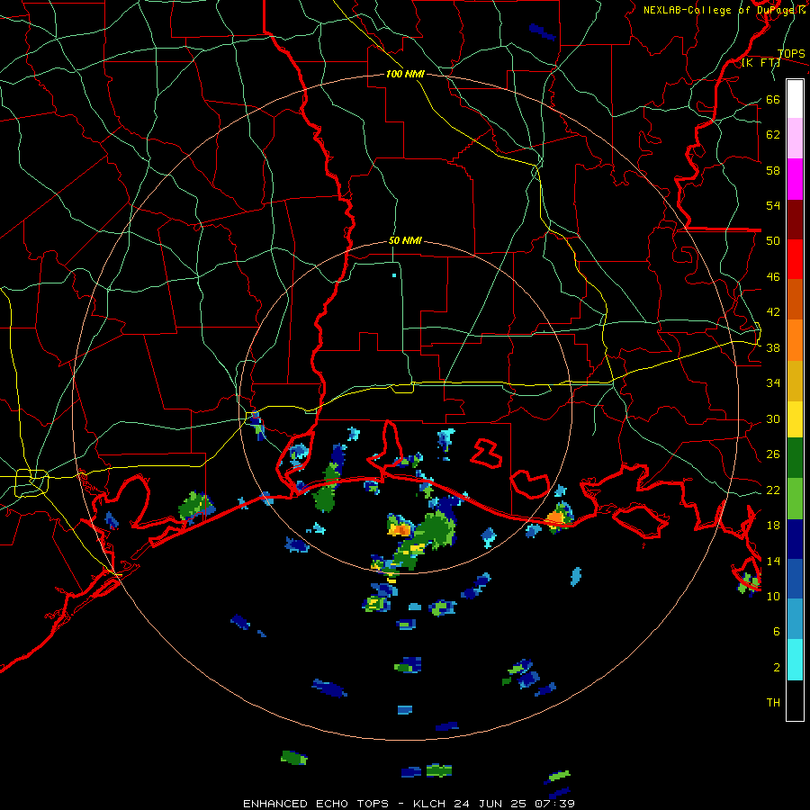Click the "46" legend value
This screenshot has height=810, width=810.
tap(773, 277)
